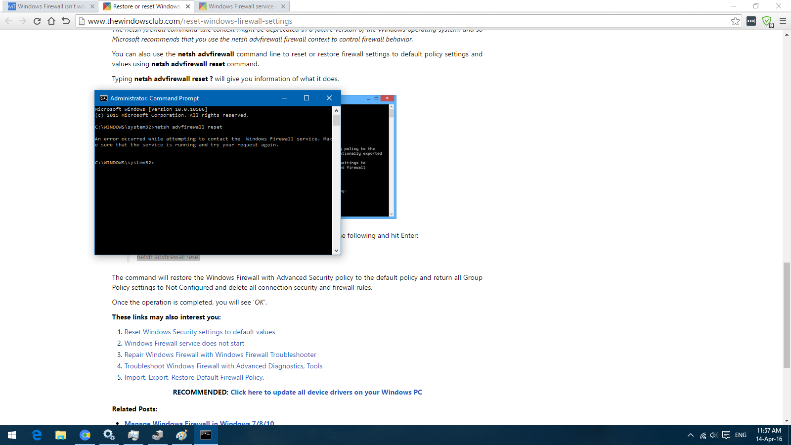Switch to the 'Windows Firewall isn't wo' tab
The image size is (791, 445).
51,6
